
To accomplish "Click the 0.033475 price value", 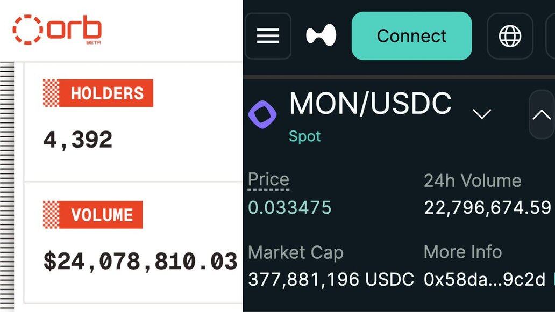I will [x=289, y=207].
